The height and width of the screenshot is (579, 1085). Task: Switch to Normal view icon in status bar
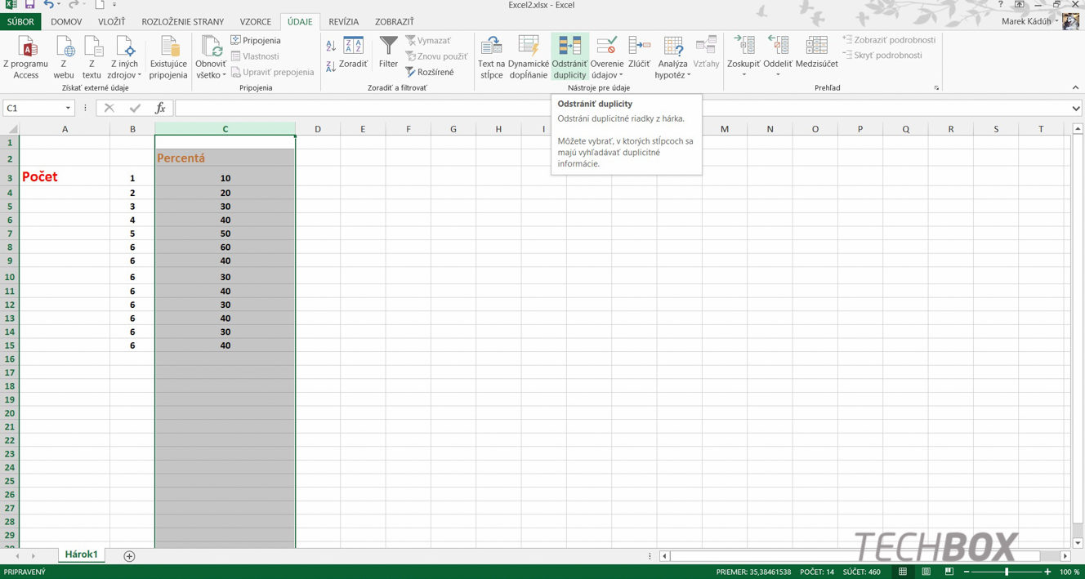point(903,572)
